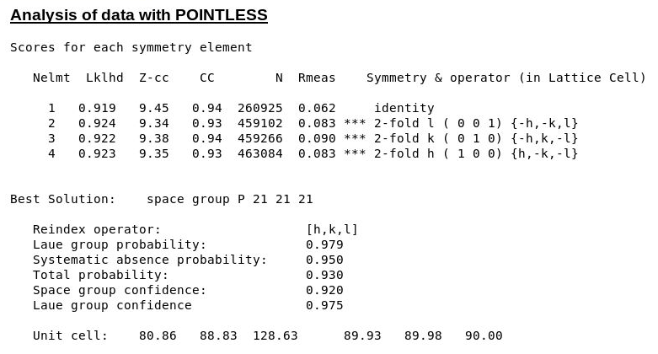Screen dimensions: 658x354
Task: Click the Lklhd column header
Action: [104, 78]
